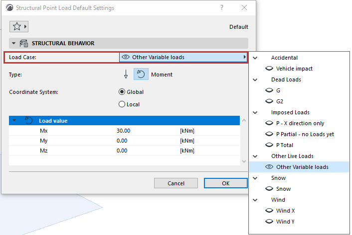Choose Wind X load case

click(x=285, y=211)
